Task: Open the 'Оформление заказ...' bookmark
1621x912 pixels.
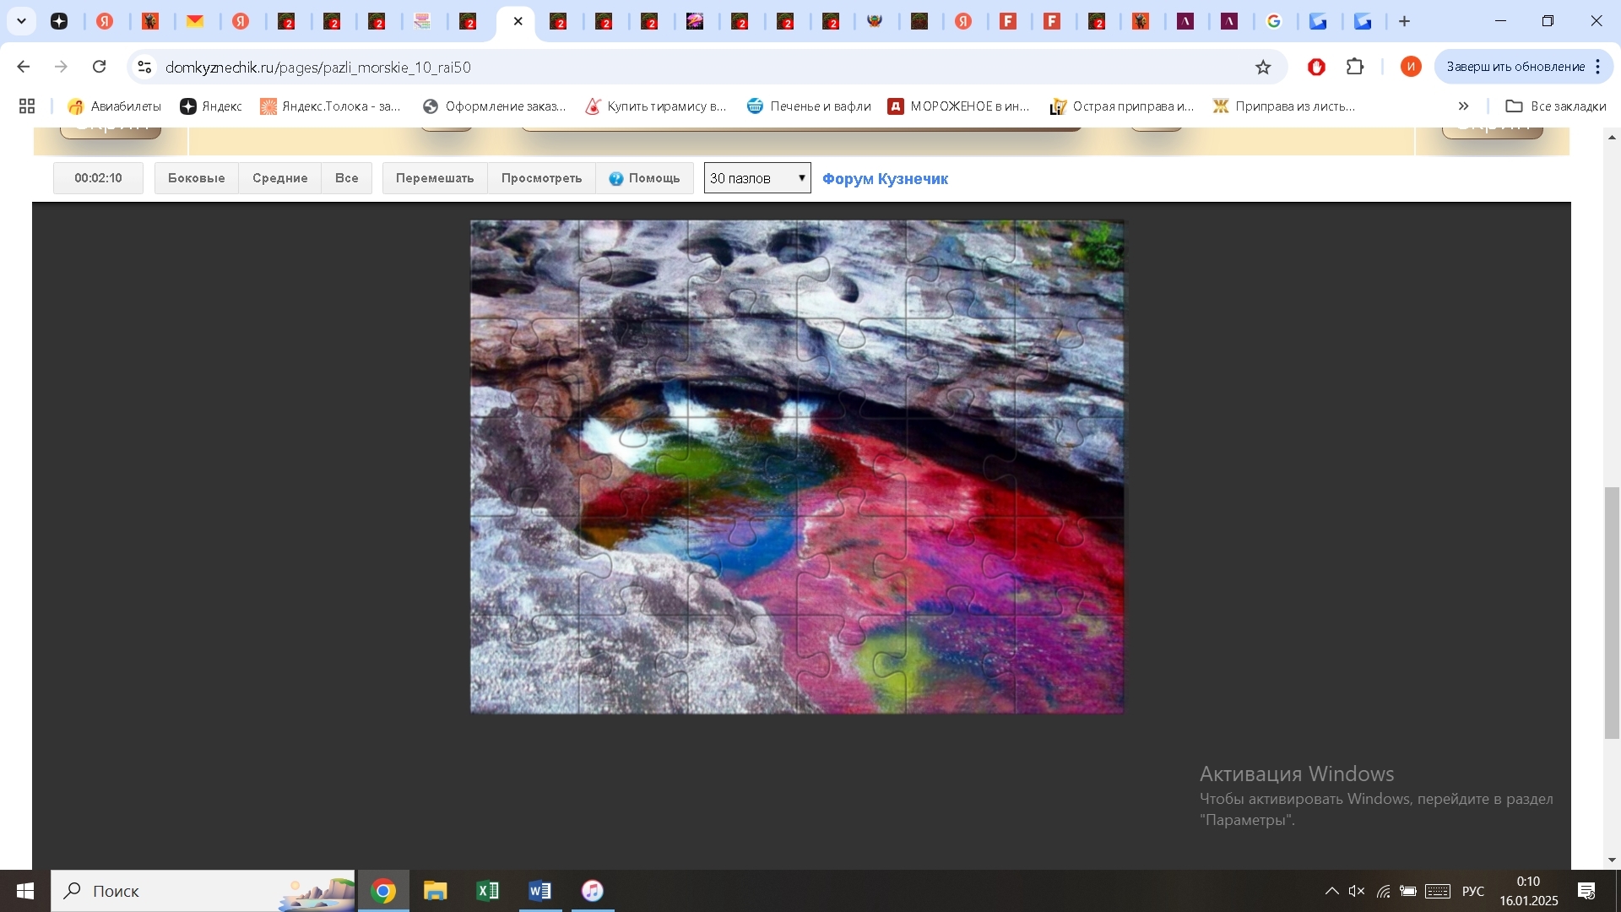Action: (495, 106)
